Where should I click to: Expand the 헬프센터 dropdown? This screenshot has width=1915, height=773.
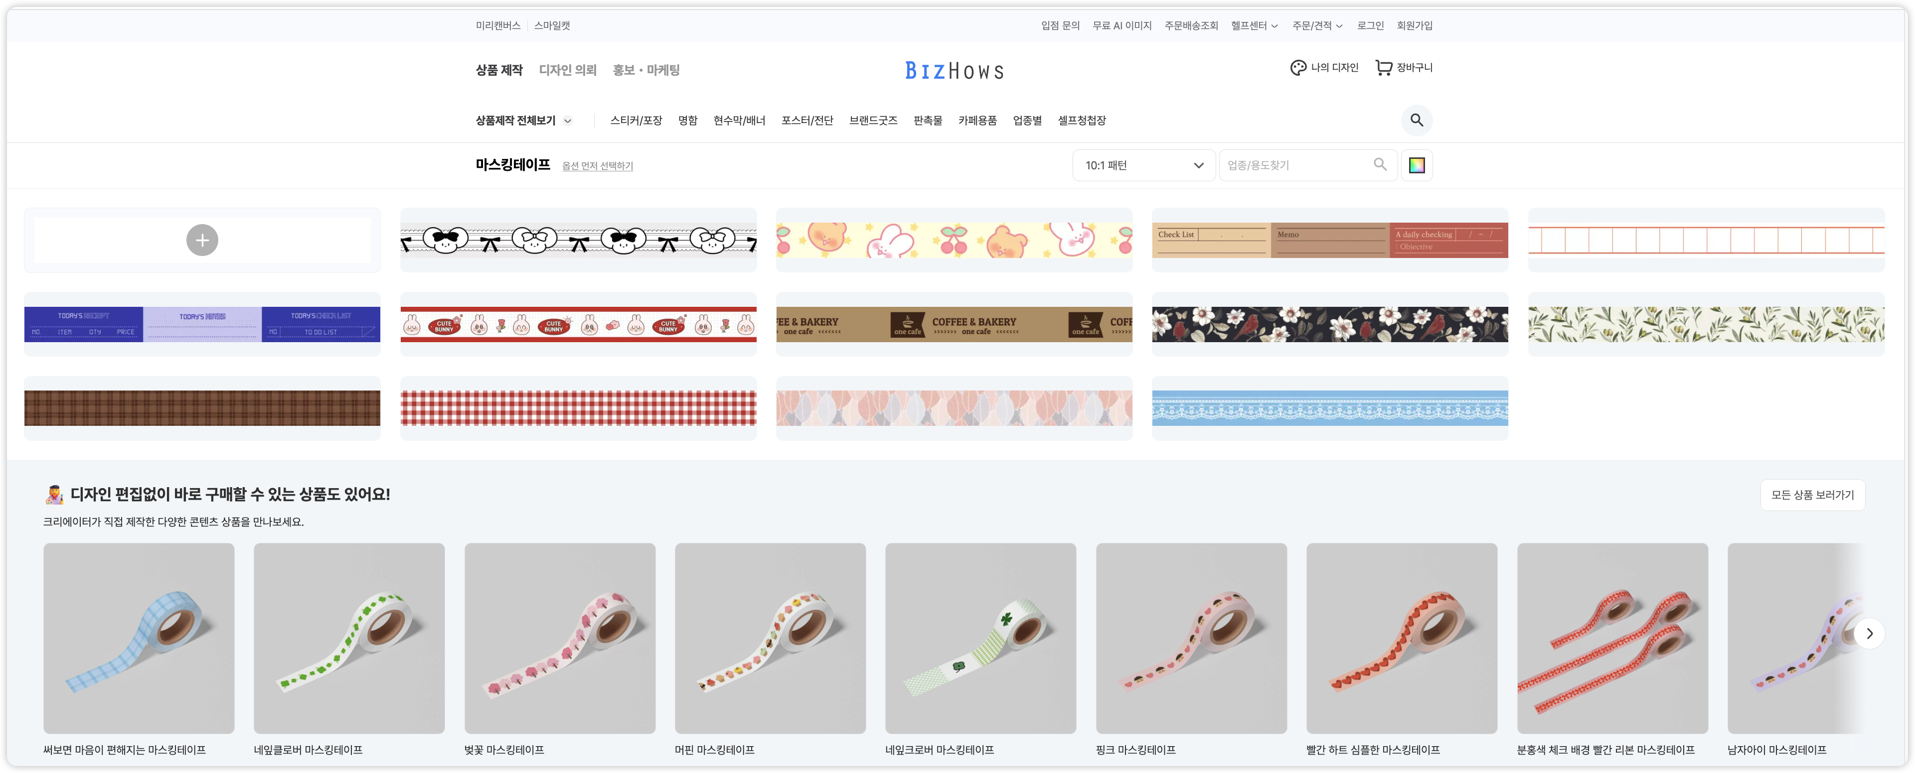click(x=1254, y=26)
